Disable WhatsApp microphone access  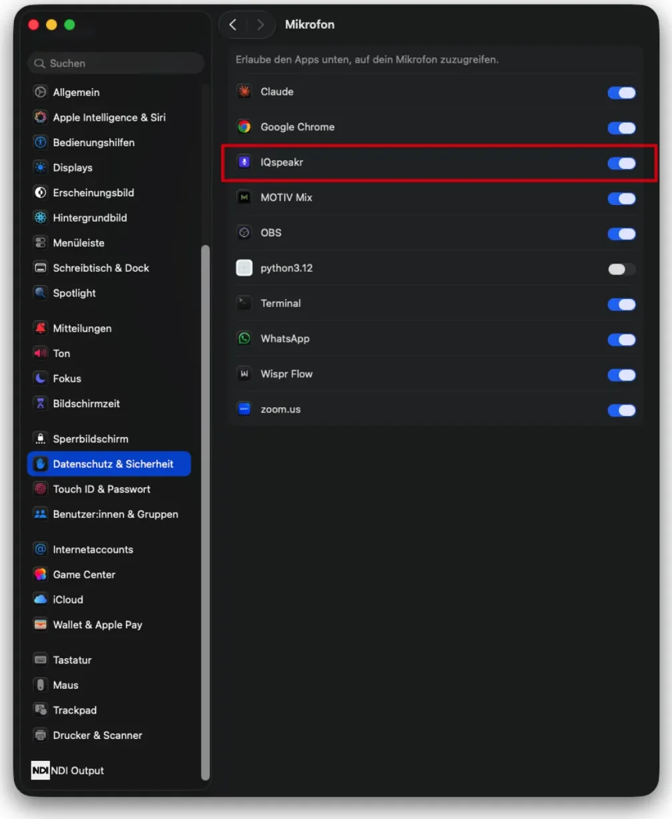621,340
